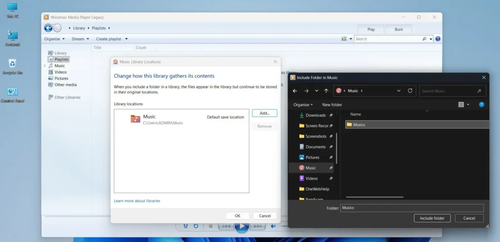
Task: Open view layout dropdown arrow in folder dialog
Action: (468, 105)
